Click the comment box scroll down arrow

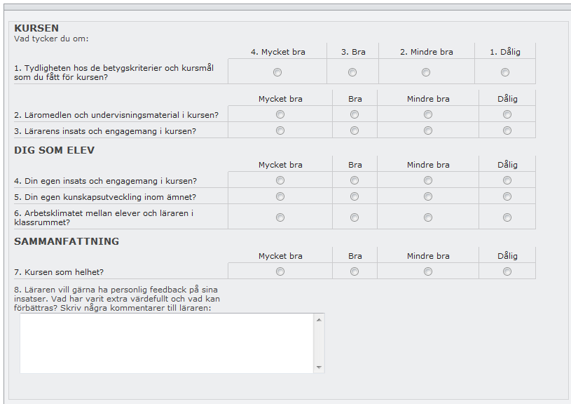pos(319,367)
